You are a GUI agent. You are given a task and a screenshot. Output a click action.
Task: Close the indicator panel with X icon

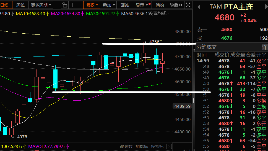coord(169,147)
